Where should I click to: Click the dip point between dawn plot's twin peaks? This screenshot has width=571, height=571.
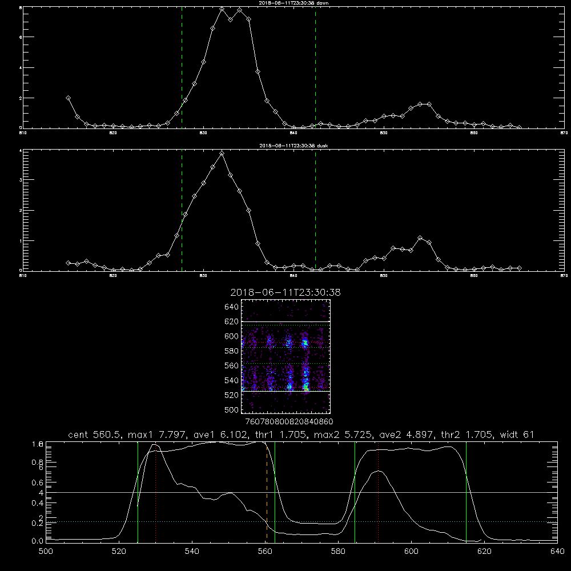[x=231, y=19]
